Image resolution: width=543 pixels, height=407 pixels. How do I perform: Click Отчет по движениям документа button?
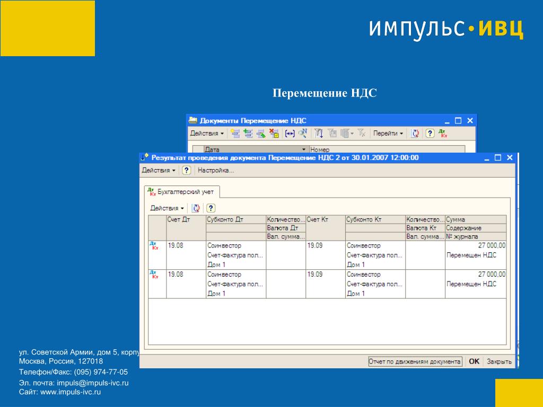tap(415, 361)
